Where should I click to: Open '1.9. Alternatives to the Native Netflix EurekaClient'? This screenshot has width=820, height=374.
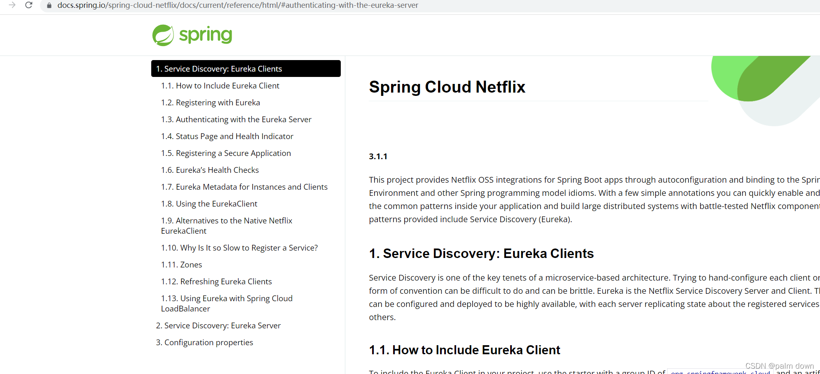(x=227, y=225)
